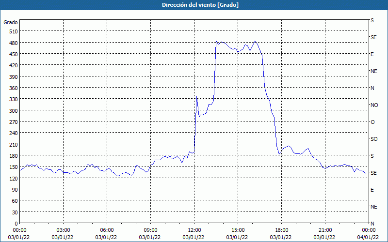
Task: Select the 12:00 time axis label
Action: (194, 230)
